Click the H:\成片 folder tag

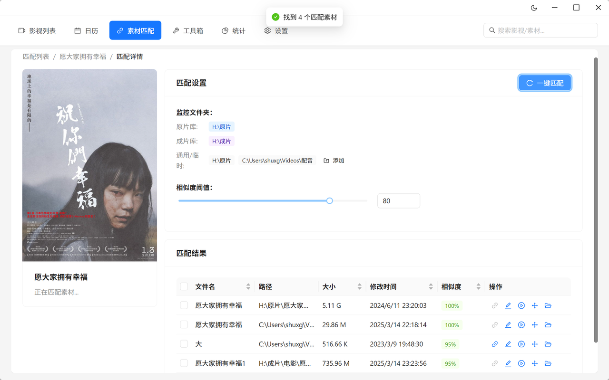[221, 141]
